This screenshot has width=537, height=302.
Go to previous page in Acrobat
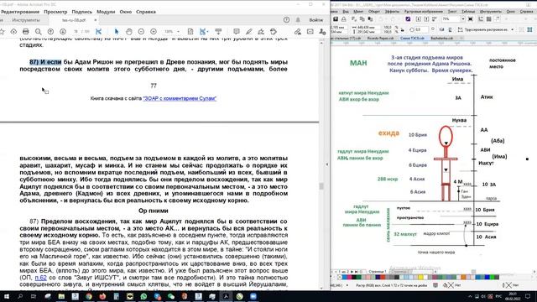pyautogui.click(x=50, y=32)
